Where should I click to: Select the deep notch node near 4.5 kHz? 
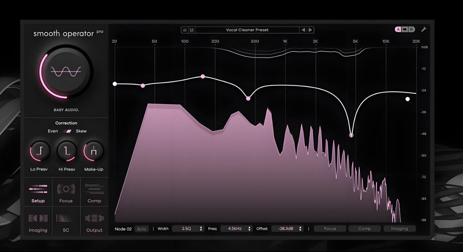coord(351,135)
